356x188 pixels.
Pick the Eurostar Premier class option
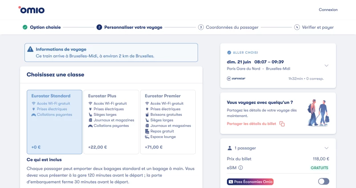coord(168,122)
